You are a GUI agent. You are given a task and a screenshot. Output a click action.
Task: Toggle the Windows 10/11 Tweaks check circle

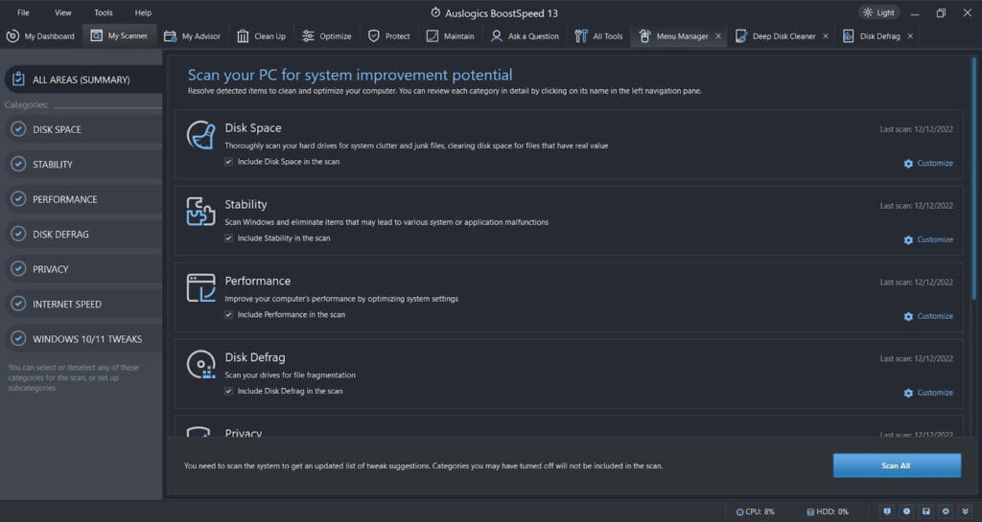pyautogui.click(x=19, y=339)
